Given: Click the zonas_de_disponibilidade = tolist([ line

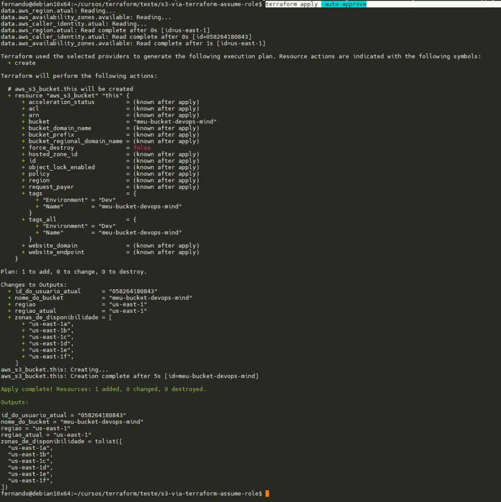Looking at the screenshot, I should pos(61,441).
